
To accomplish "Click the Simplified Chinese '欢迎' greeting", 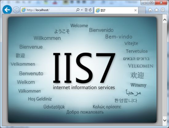I will point(137,75).
